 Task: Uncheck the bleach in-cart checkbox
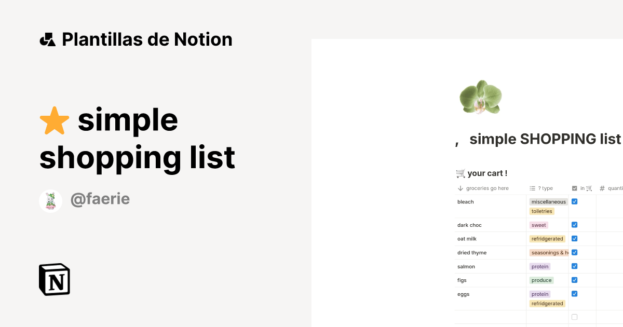pos(574,201)
